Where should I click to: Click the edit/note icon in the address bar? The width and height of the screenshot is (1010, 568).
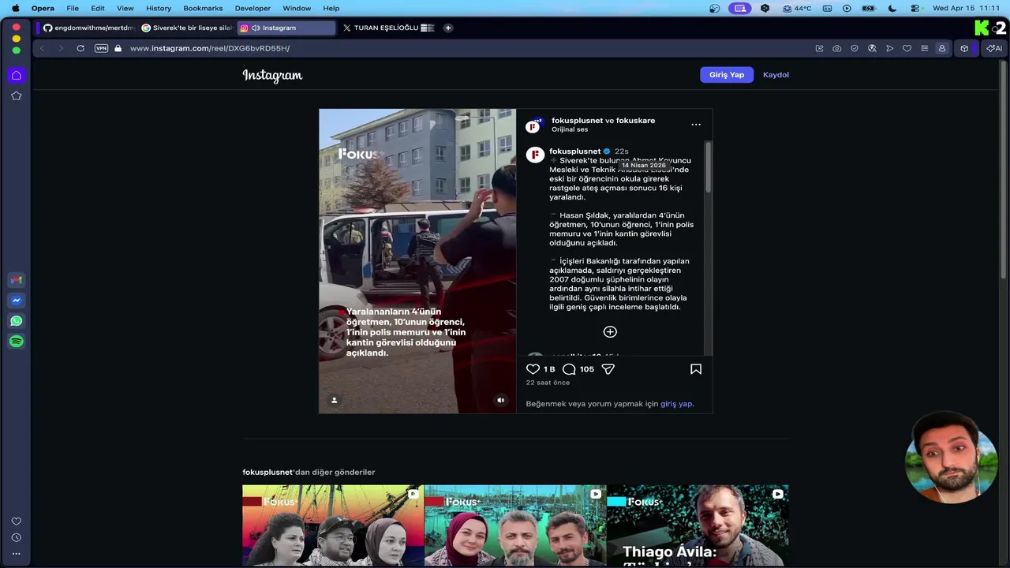[819, 48]
